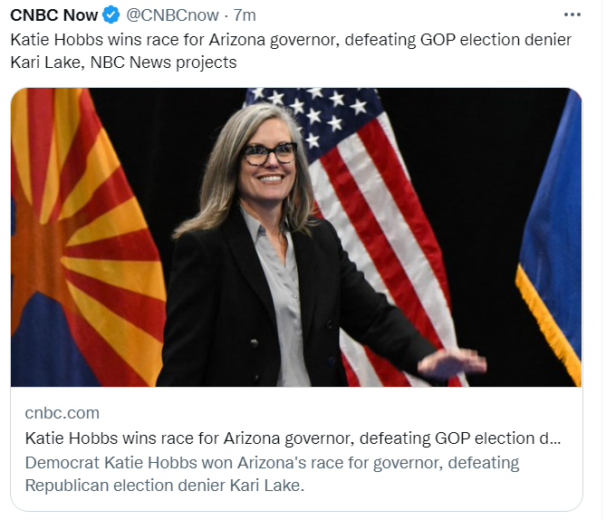Visit the @CNBCnow handle link
Screen dimensions: 606x520
click(x=172, y=15)
